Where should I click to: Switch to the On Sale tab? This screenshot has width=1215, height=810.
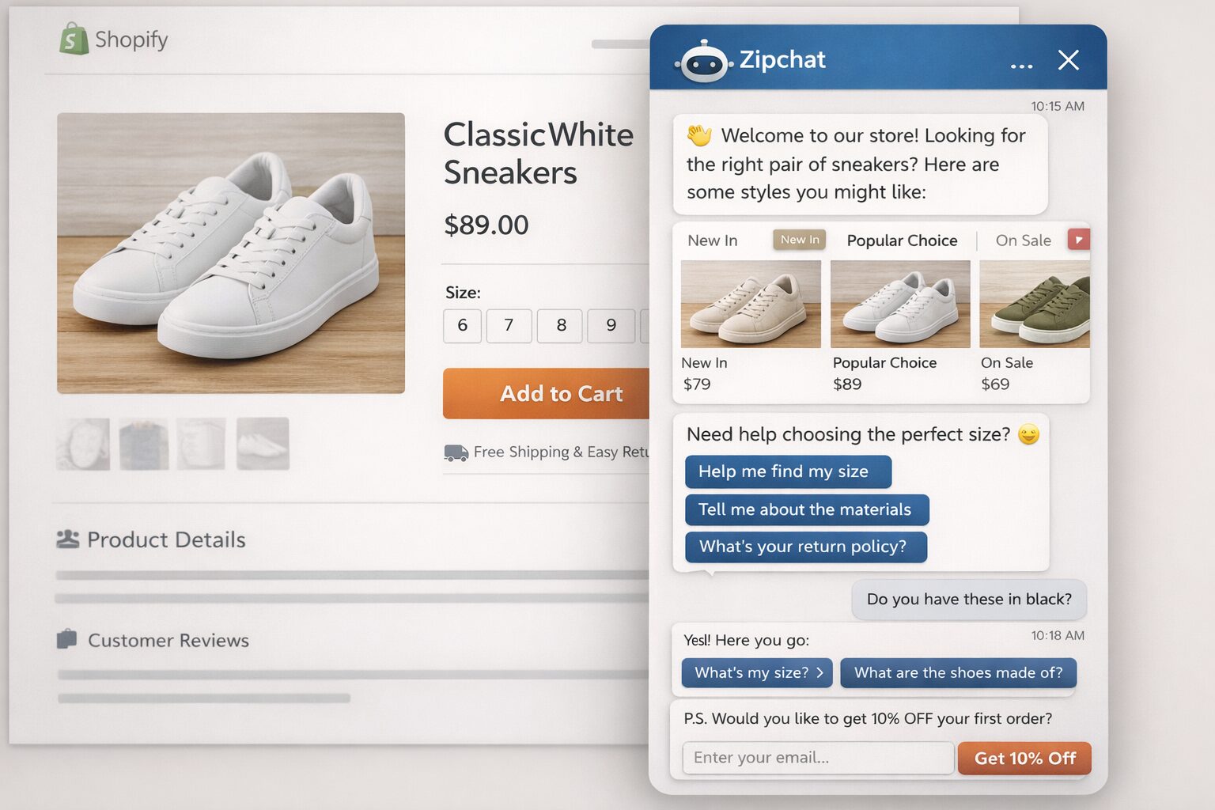coord(1024,240)
